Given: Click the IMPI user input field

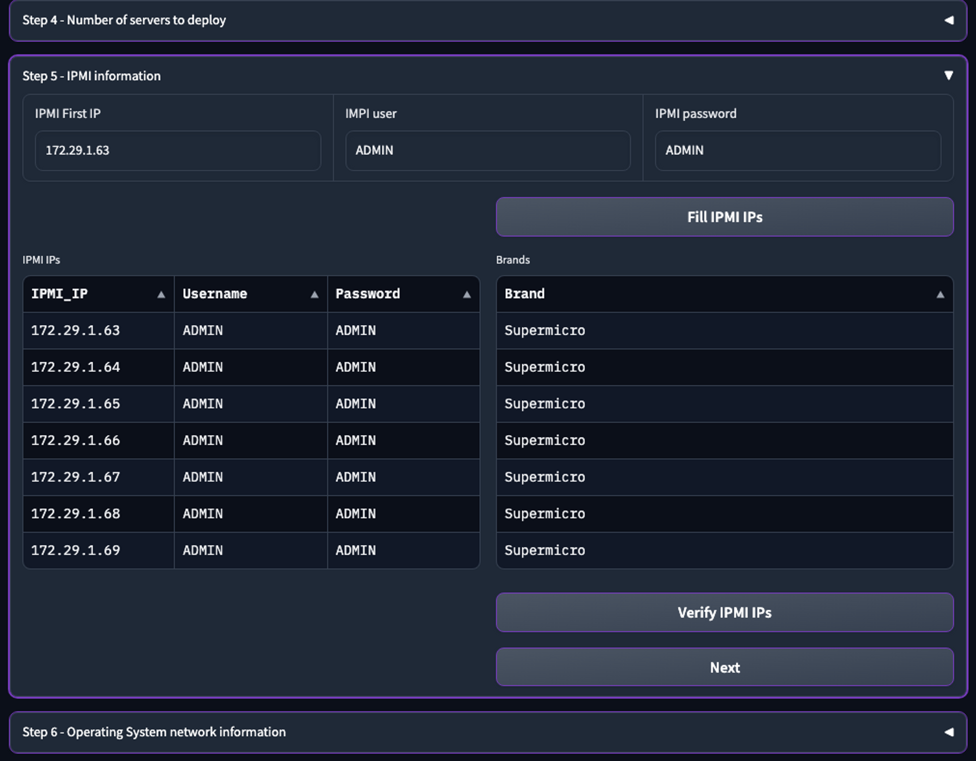Looking at the screenshot, I should point(488,150).
